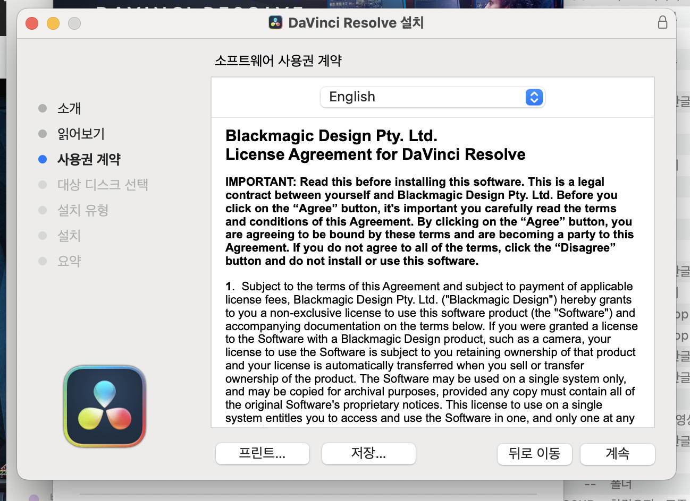Click the DaVinci Resolve icon in the title bar
690x501 pixels.
click(275, 23)
